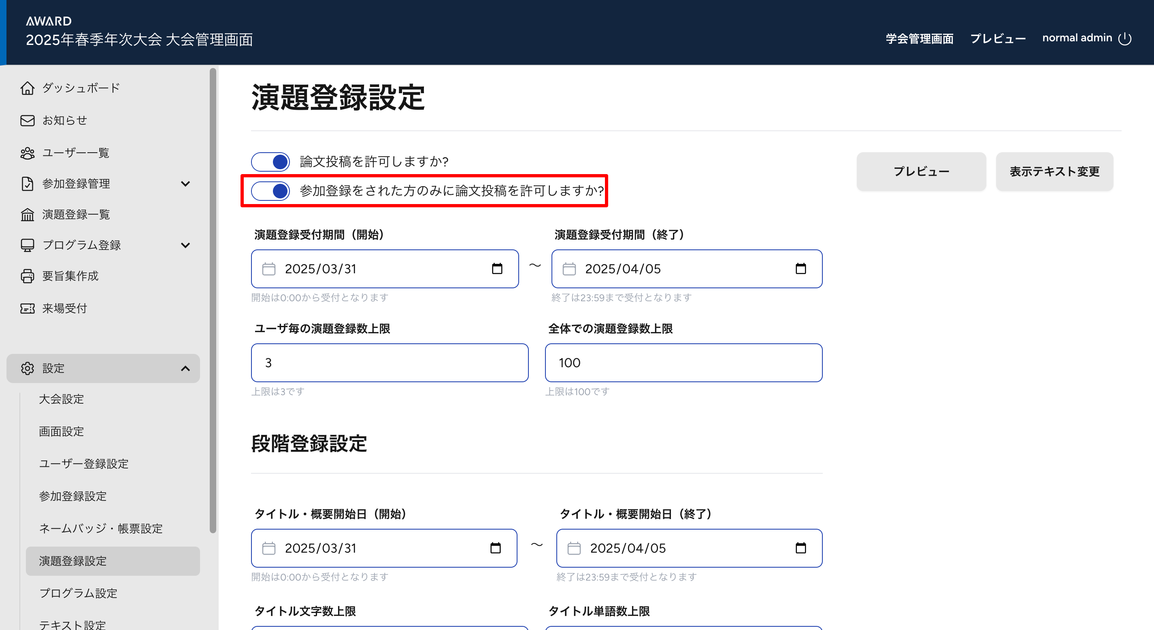Image resolution: width=1154 pixels, height=630 pixels.
Task: Open お知らせ via envelope icon
Action: (27, 121)
